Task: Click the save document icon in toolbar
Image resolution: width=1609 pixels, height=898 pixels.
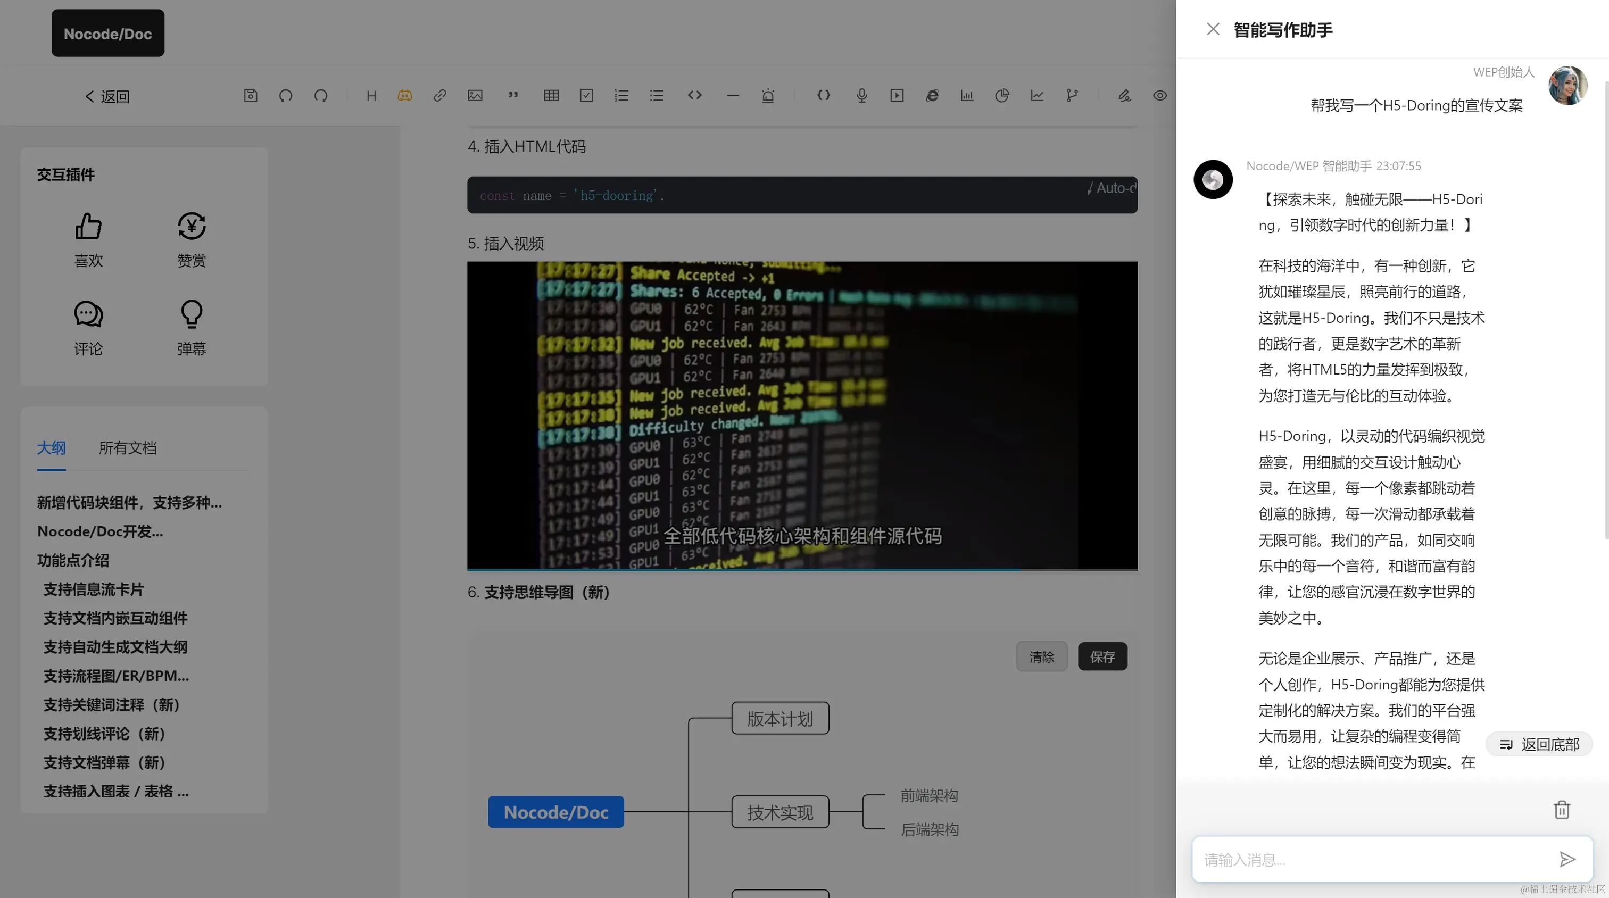Action: point(251,96)
